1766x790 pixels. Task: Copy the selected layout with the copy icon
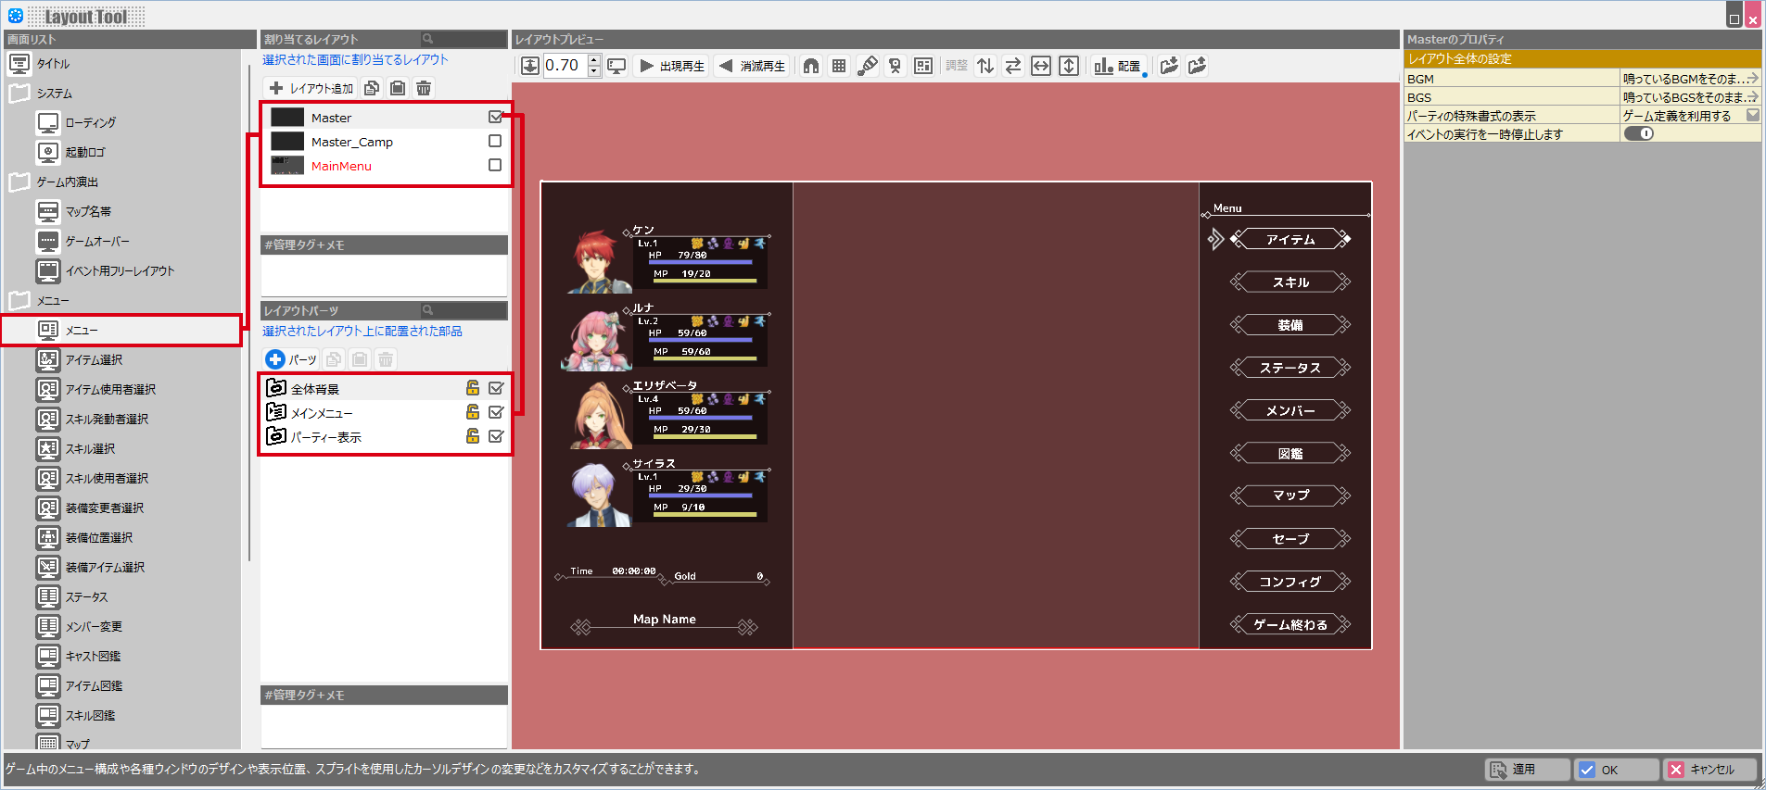[x=372, y=88]
